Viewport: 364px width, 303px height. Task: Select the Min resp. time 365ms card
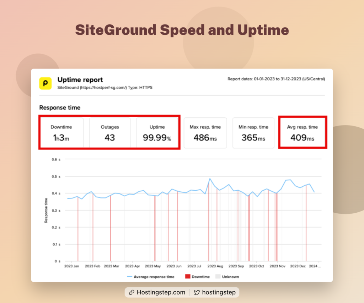point(253,133)
